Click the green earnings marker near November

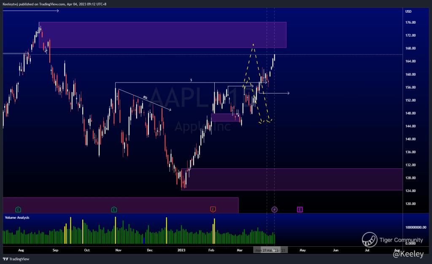click(114, 210)
